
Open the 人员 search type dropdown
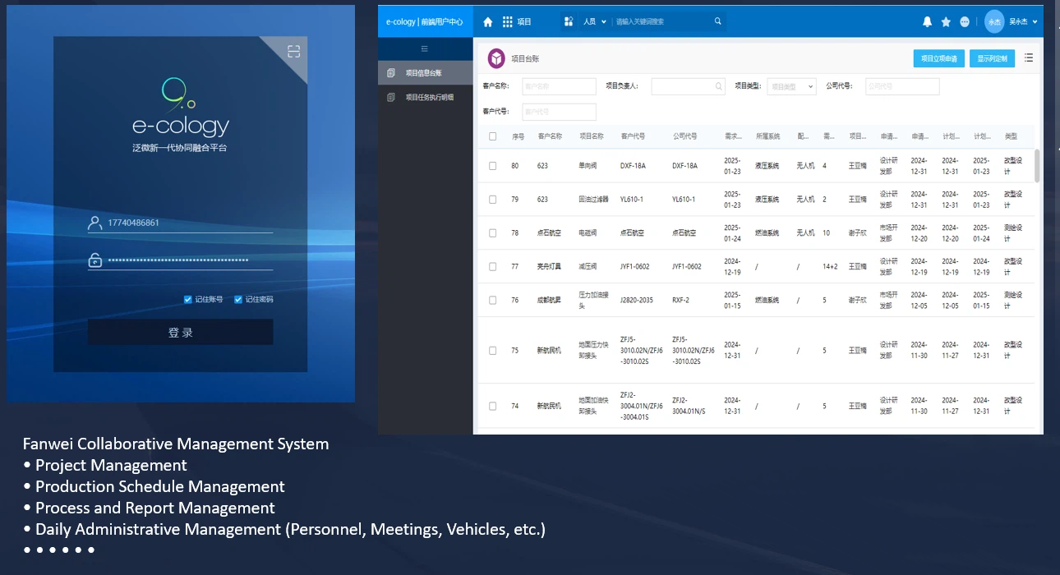[x=594, y=21]
